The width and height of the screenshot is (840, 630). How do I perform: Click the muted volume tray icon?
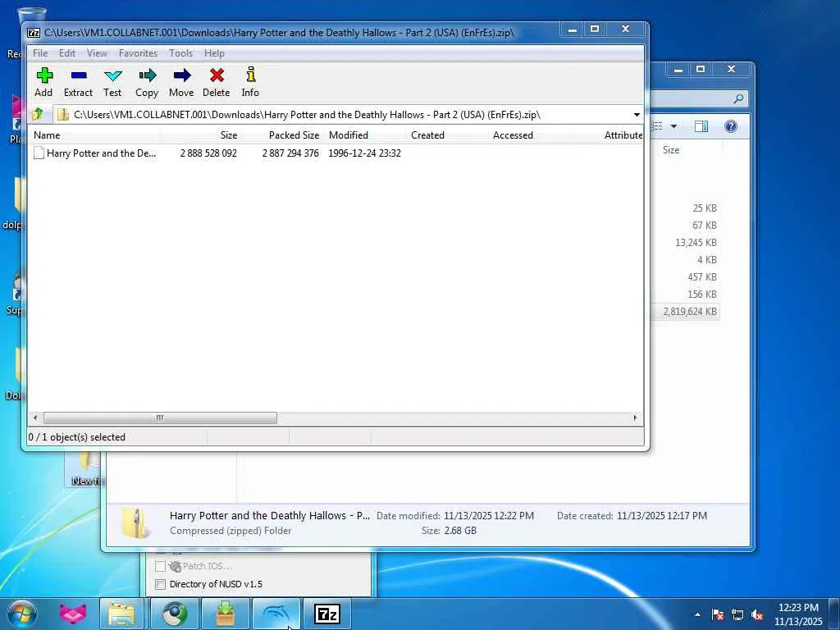tap(757, 614)
